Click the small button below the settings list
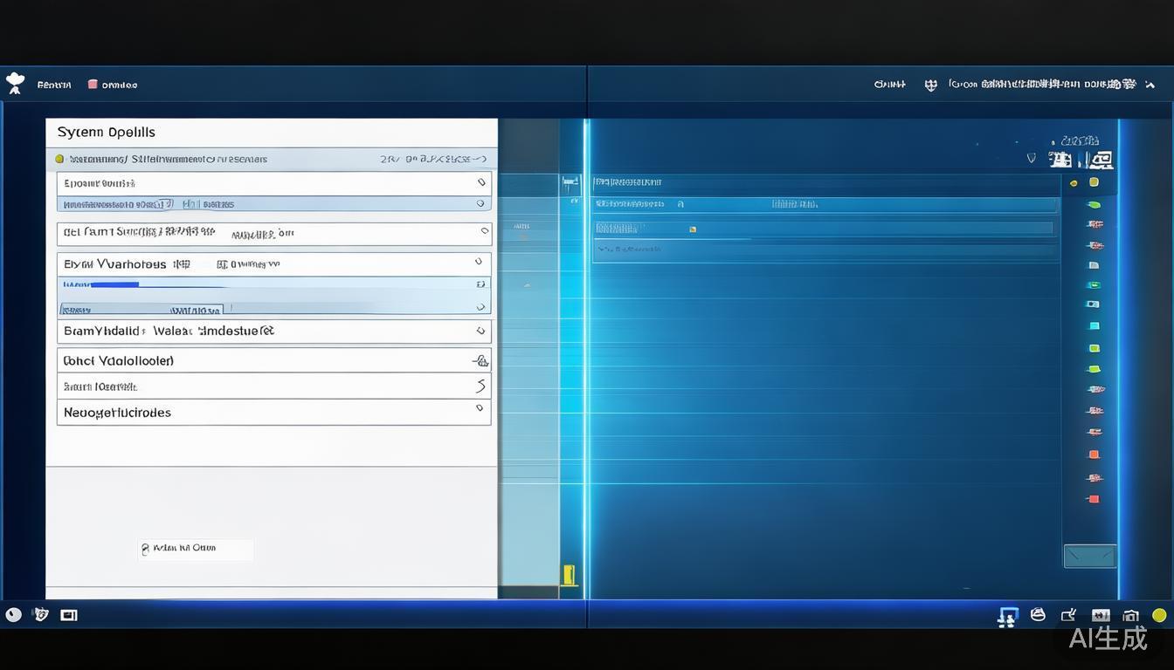1174x670 pixels. pyautogui.click(x=195, y=549)
